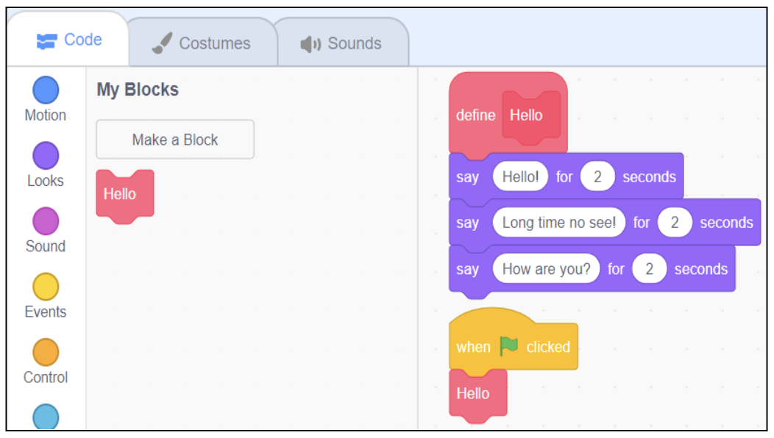Click the light blue Sensing category circle
The width and height of the screenshot is (774, 438).
pos(46,416)
